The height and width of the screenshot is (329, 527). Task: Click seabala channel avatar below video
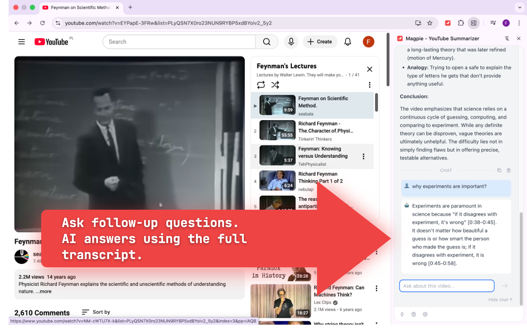21,257
